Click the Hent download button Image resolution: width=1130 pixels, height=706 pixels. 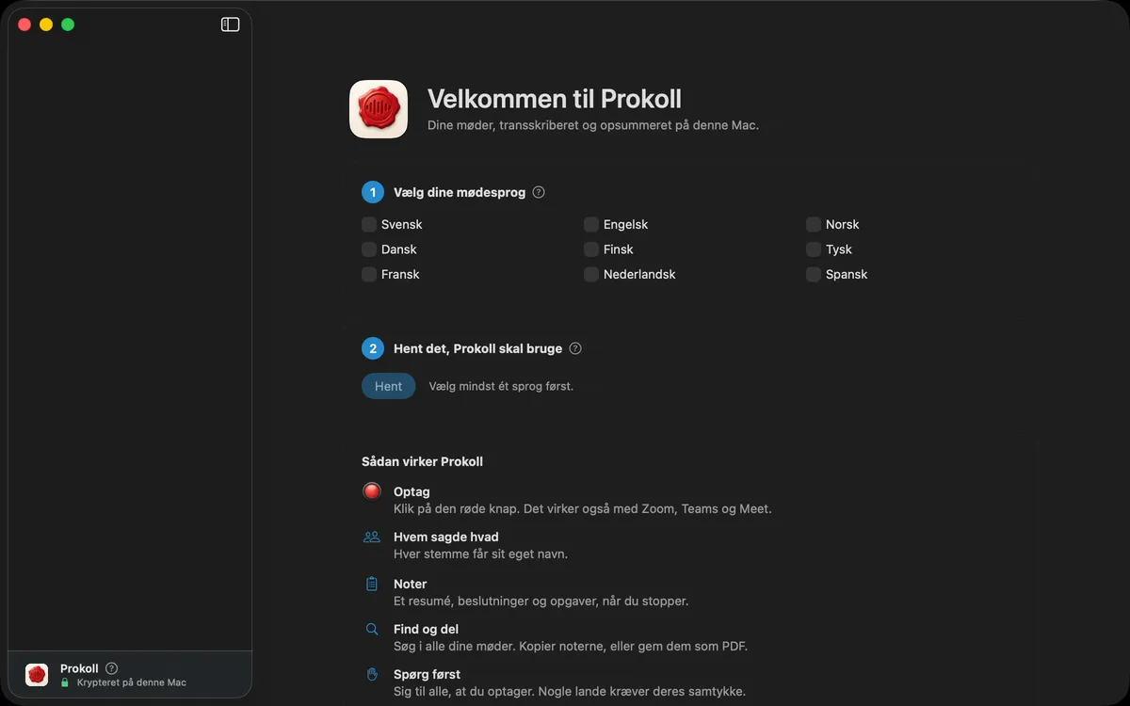coord(388,386)
